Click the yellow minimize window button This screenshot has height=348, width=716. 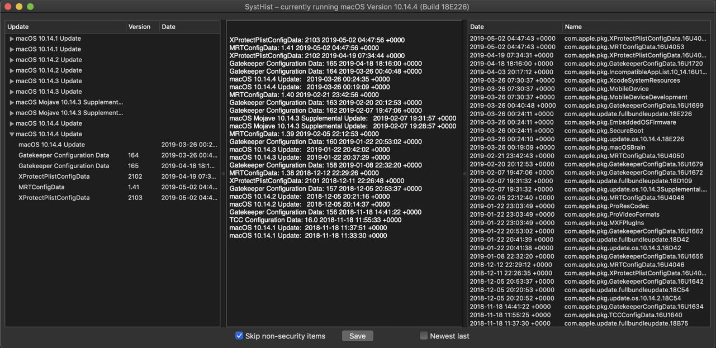click(x=19, y=7)
